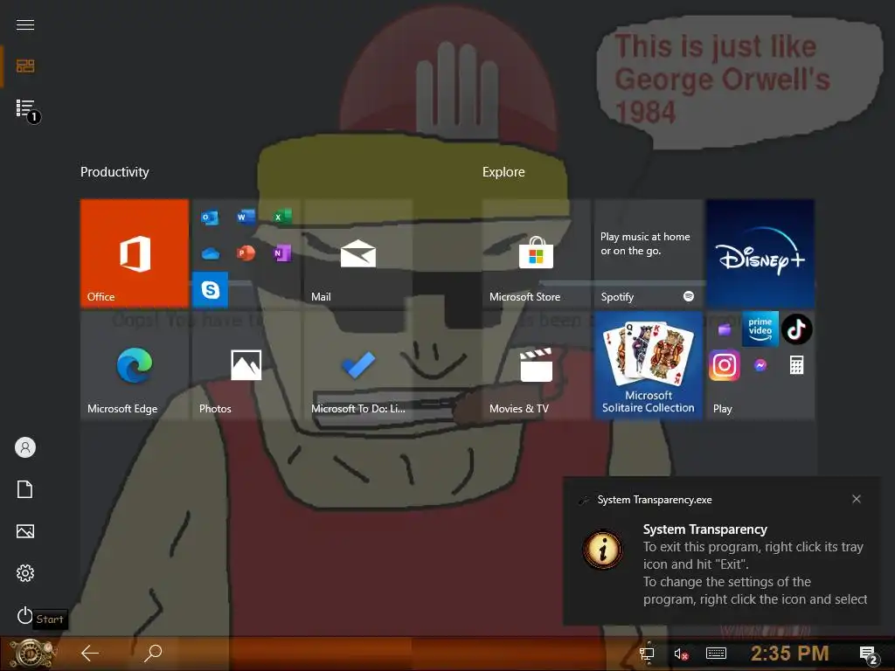Image resolution: width=895 pixels, height=671 pixels.
Task: Open taskbar Search magnifier
Action: pyautogui.click(x=153, y=654)
